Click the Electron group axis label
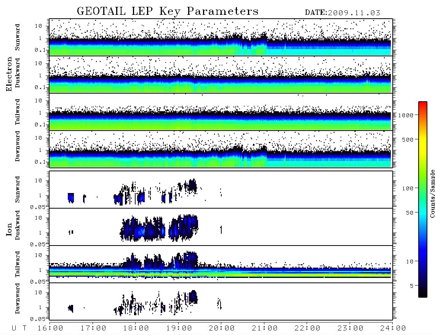Image resolution: width=435 pixels, height=335 pixels. (x=9, y=74)
